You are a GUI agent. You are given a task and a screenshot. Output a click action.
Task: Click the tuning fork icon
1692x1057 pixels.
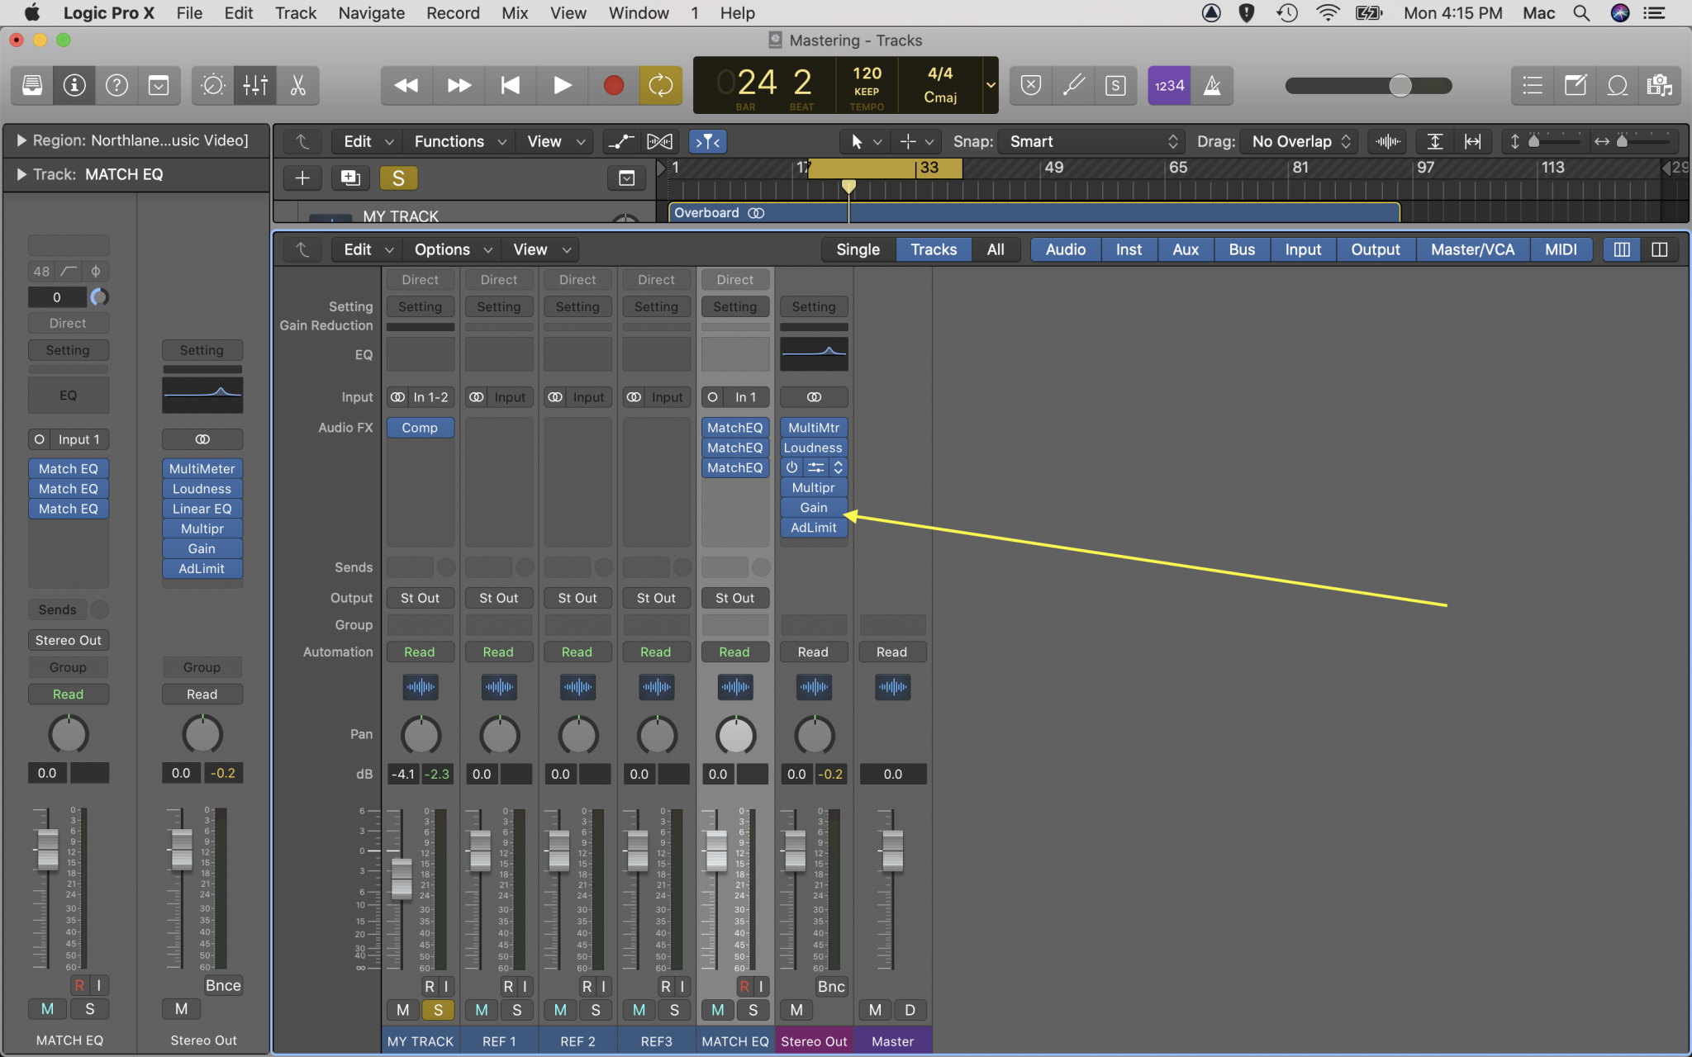click(x=1072, y=85)
